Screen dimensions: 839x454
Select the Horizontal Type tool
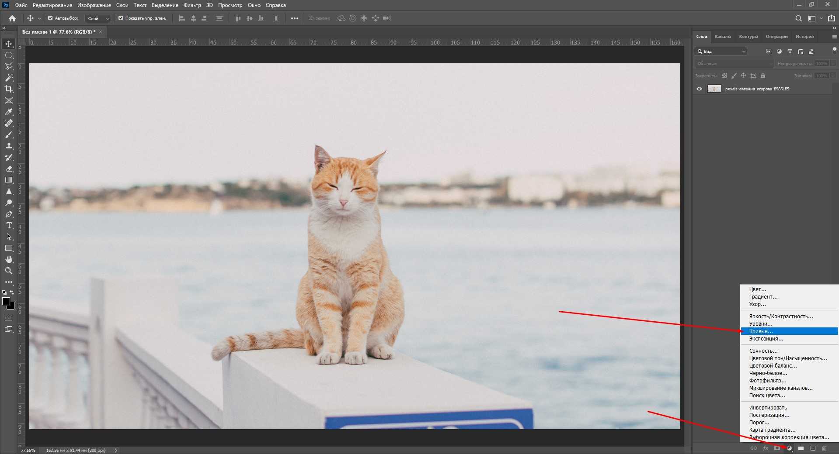[9, 225]
